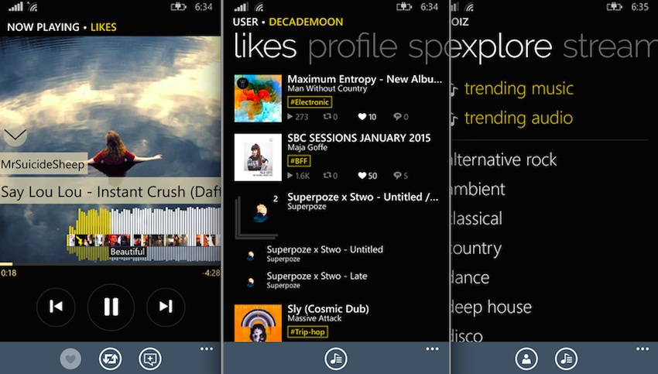The width and height of the screenshot is (658, 374).
Task: Toggle the heart like button
Action: 70,359
